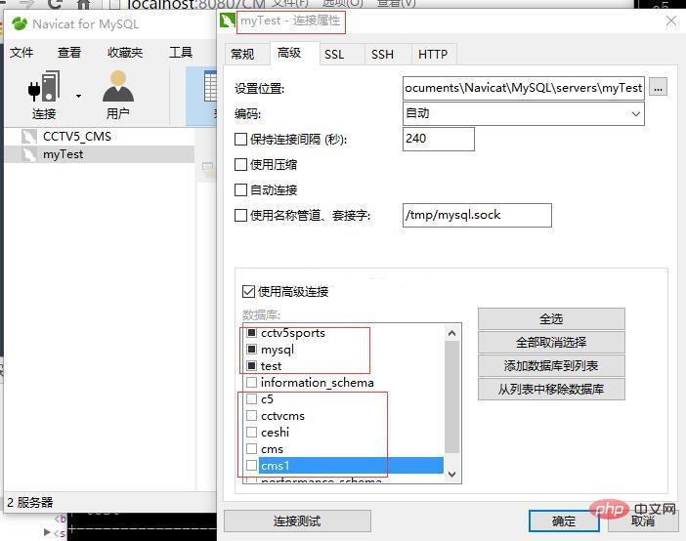The height and width of the screenshot is (541, 686).
Task: Open the 编码 encoding combo box
Action: click(523, 113)
